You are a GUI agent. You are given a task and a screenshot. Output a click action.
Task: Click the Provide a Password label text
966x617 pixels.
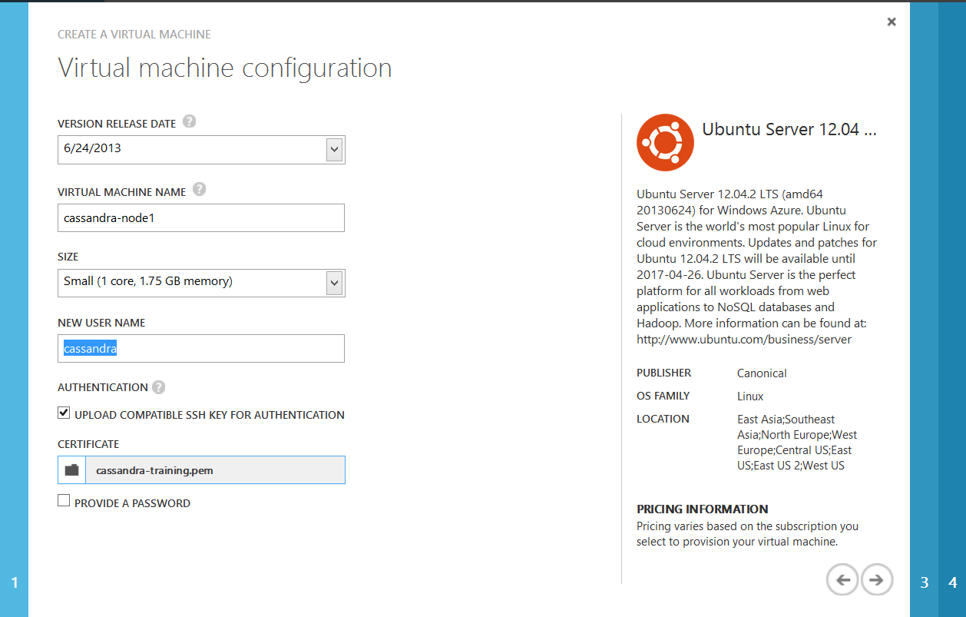[132, 503]
